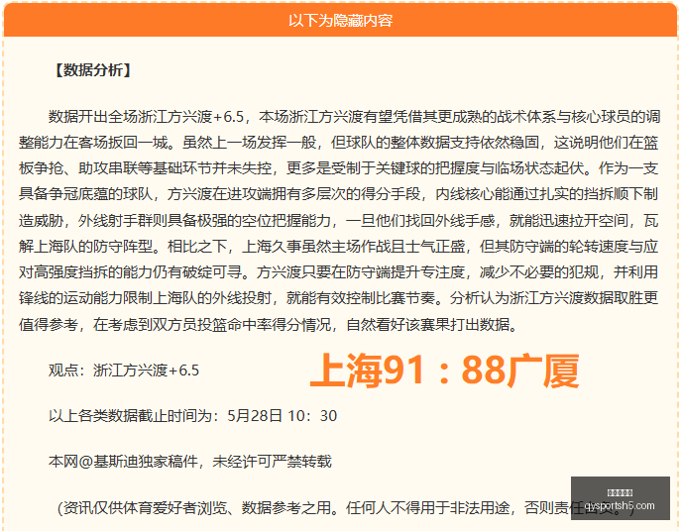The image size is (681, 531).
Task: Click the prediction text '观点：浙江方兴渡+6.5'
Action: coord(124,371)
